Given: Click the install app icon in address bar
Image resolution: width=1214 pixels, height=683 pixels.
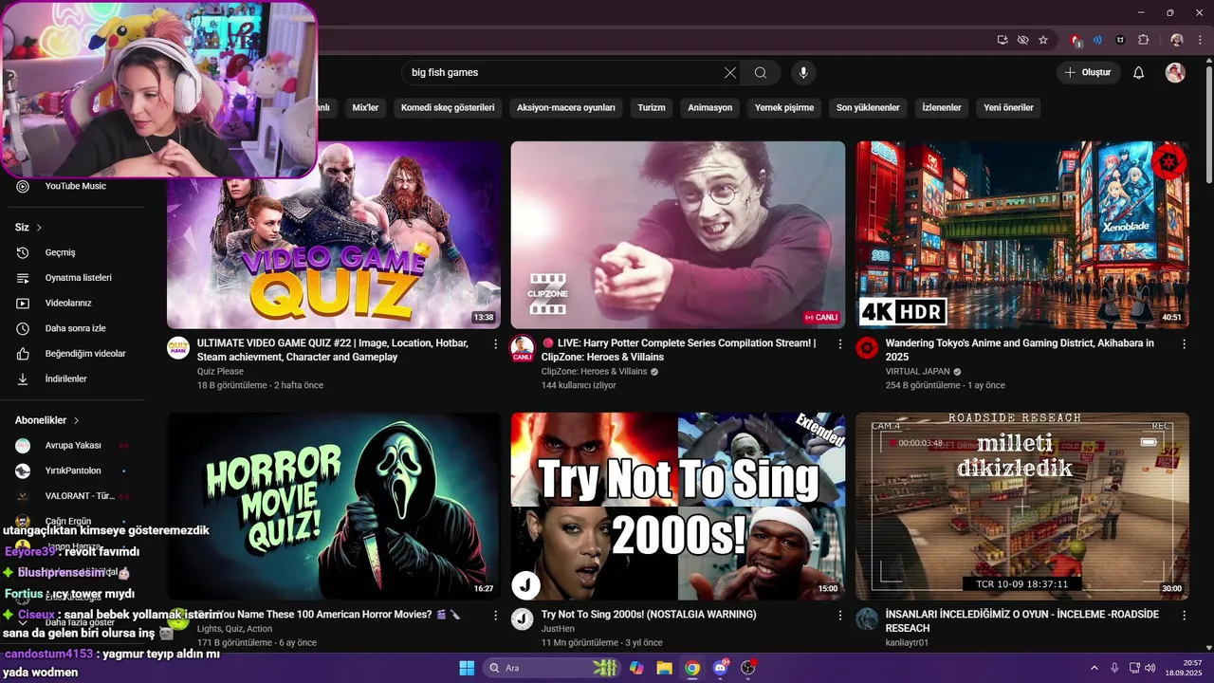Looking at the screenshot, I should pyautogui.click(x=1002, y=40).
